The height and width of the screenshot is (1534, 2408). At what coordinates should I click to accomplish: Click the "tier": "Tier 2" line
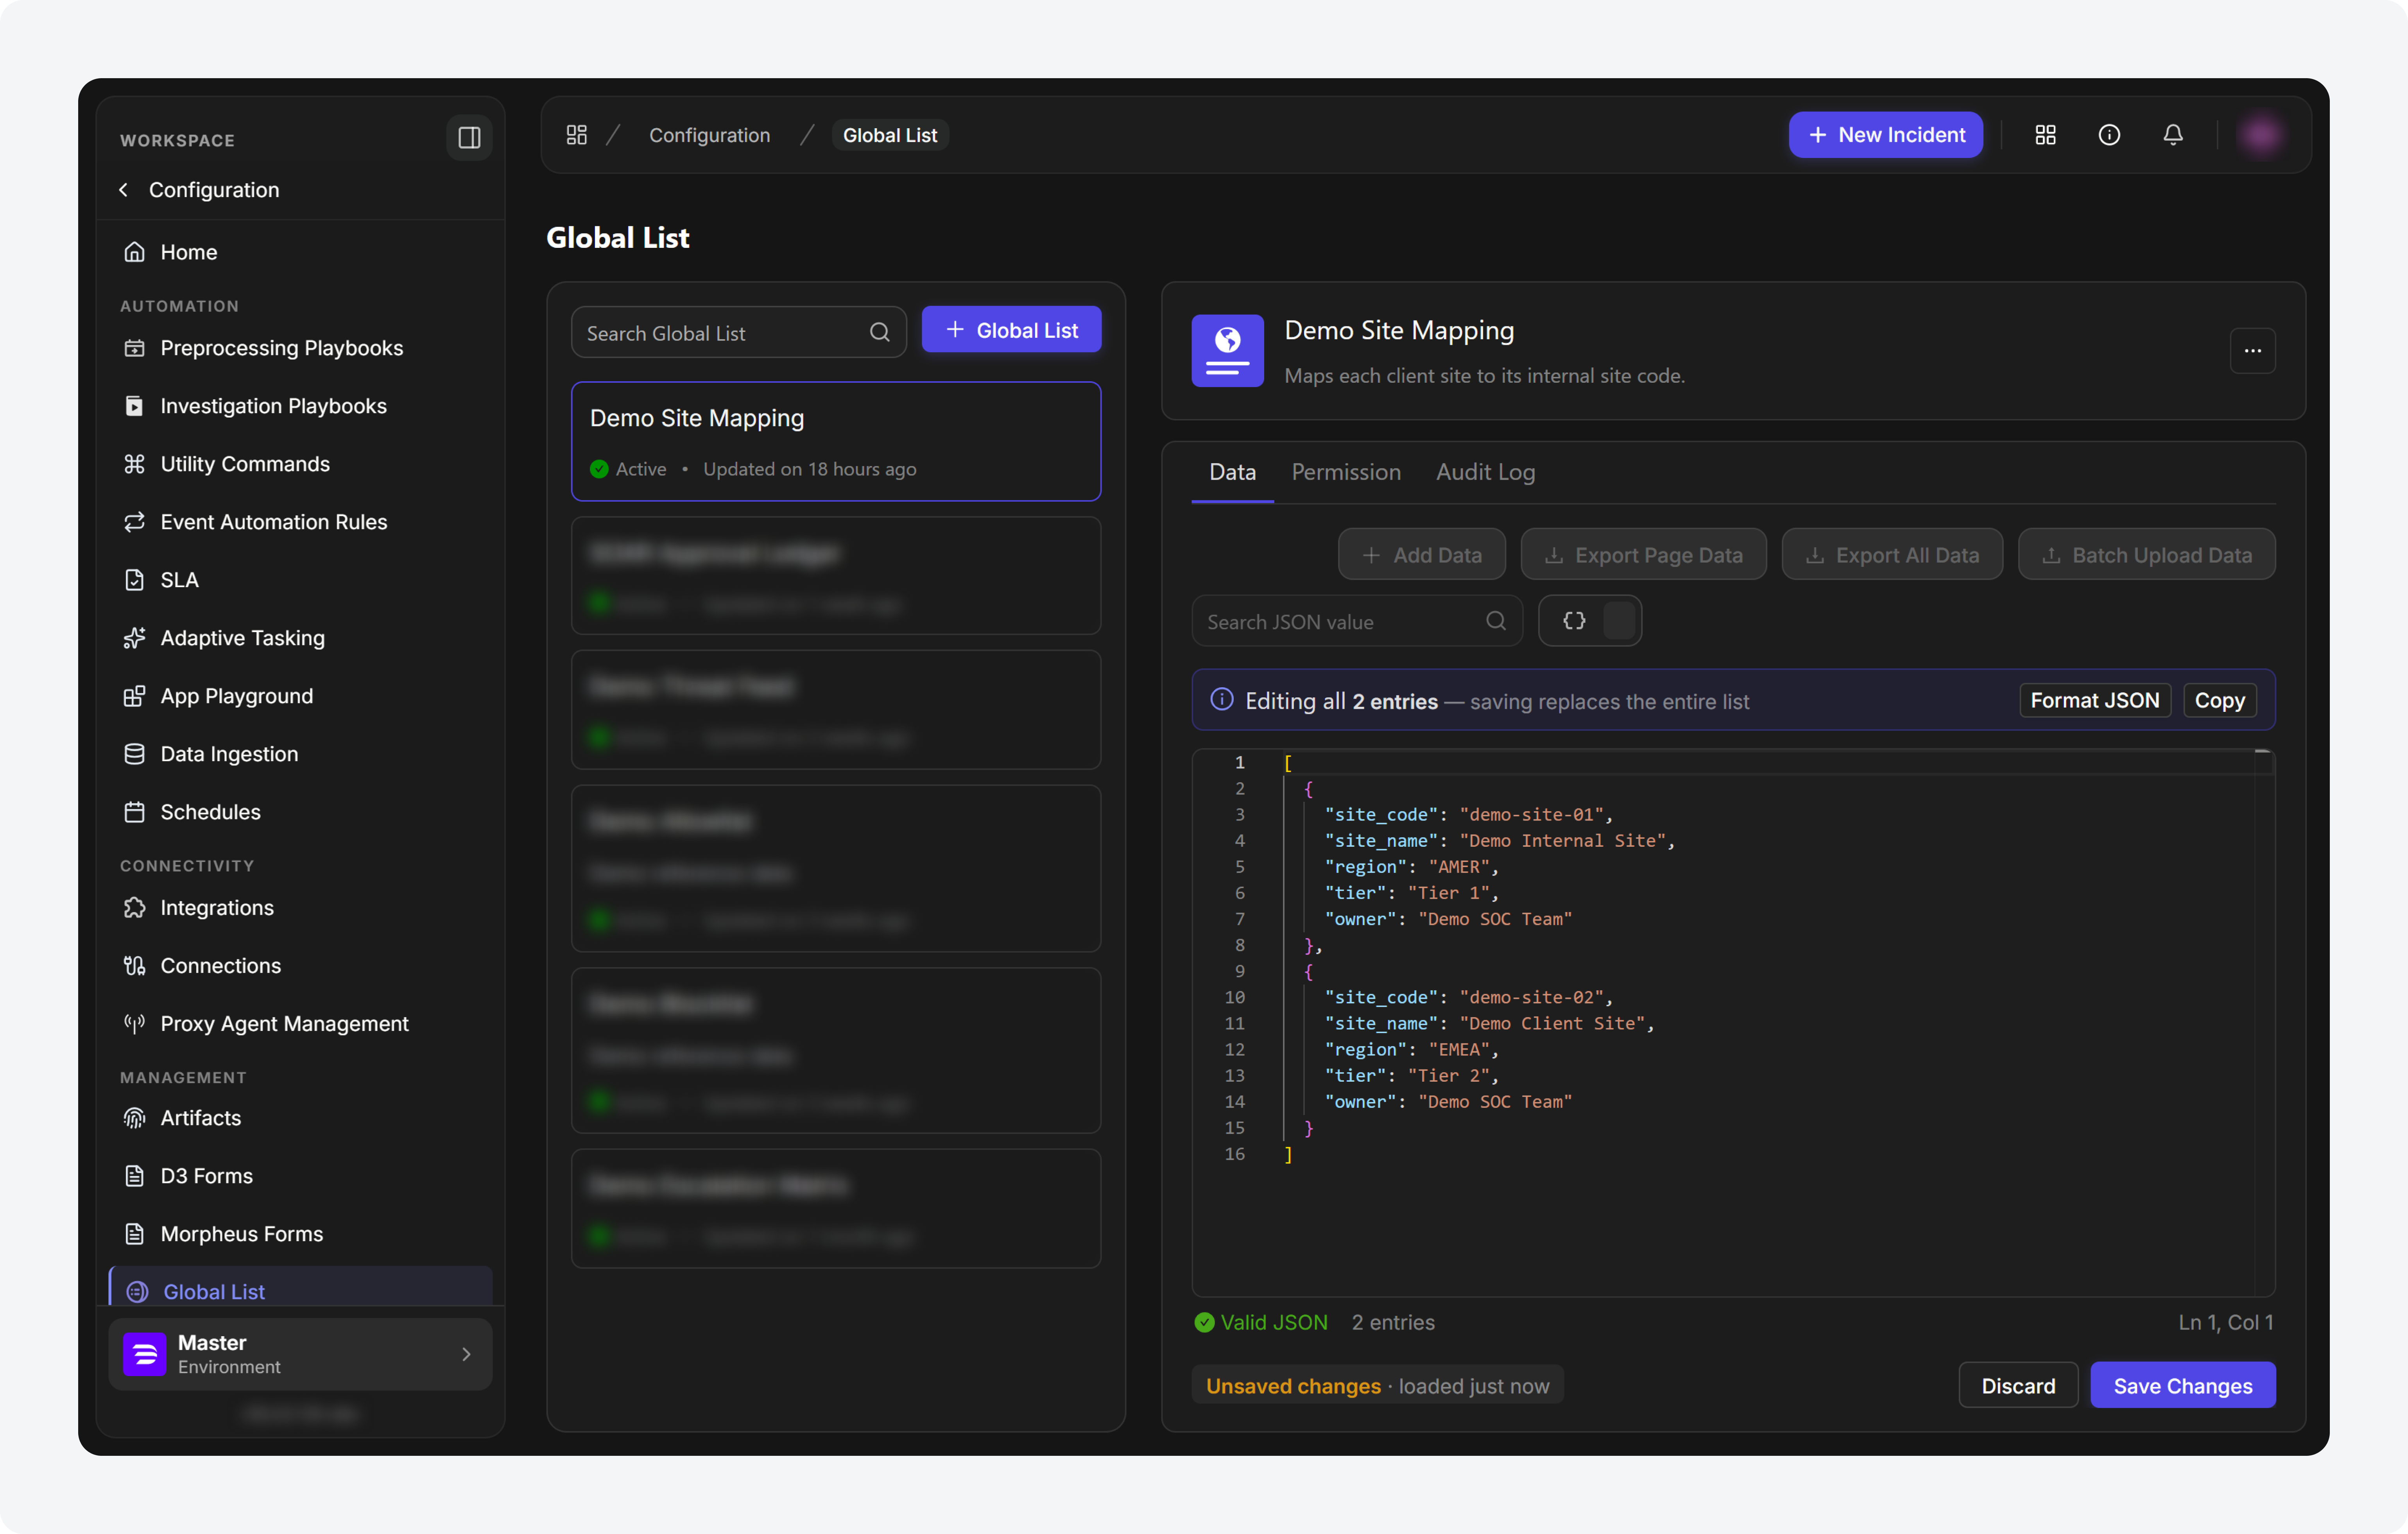click(x=1412, y=1076)
